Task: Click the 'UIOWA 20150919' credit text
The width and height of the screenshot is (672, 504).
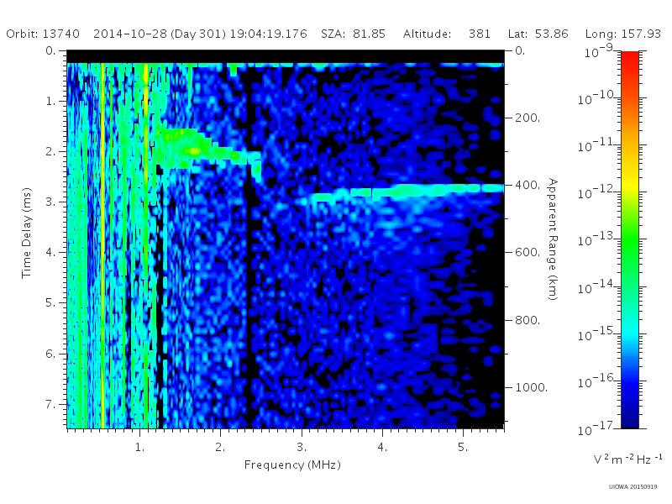Action: click(633, 487)
